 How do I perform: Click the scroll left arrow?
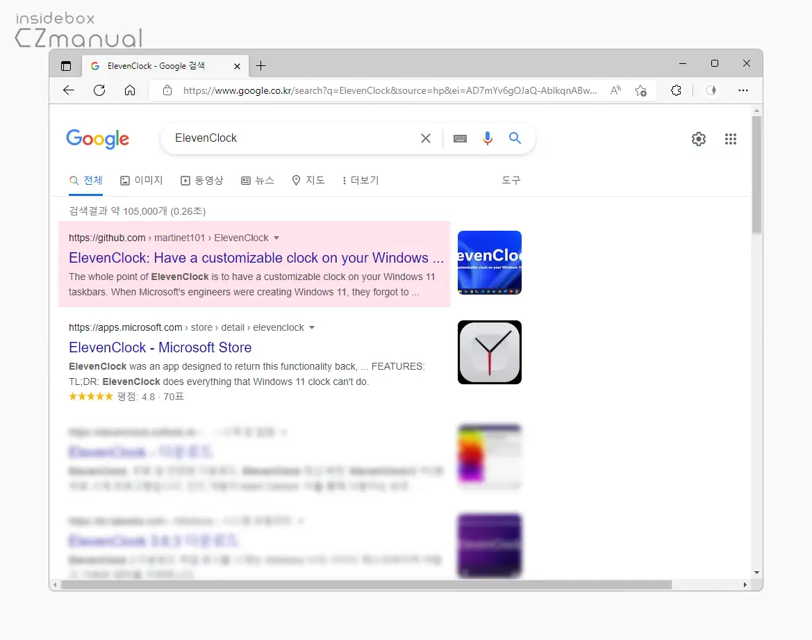[55, 584]
